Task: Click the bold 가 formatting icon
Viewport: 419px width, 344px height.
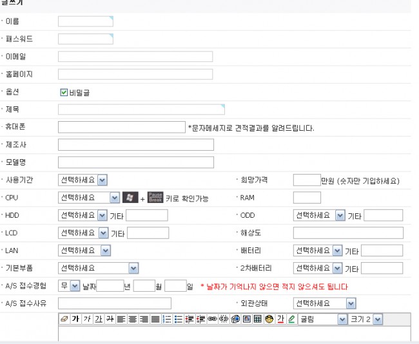Action: click(75, 319)
